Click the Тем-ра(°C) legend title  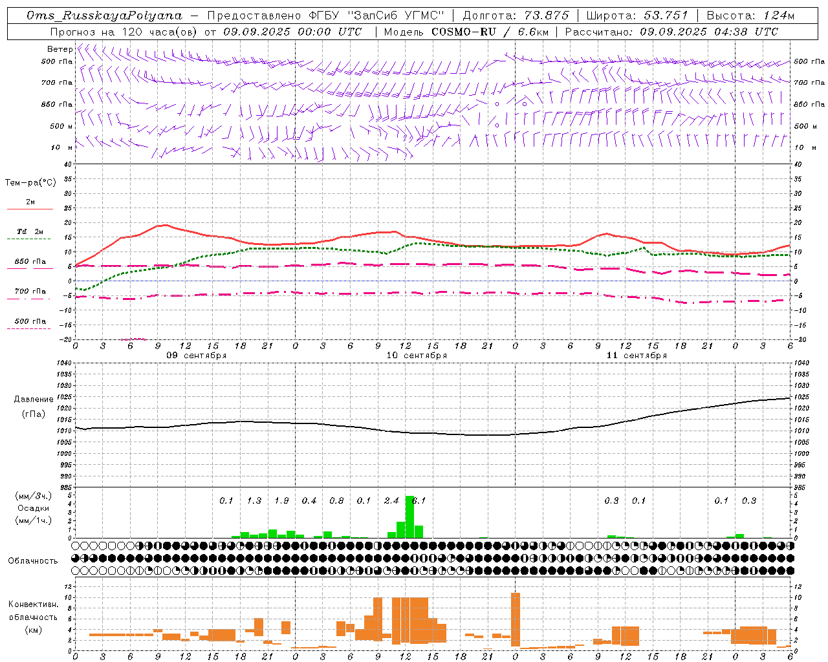(x=30, y=183)
